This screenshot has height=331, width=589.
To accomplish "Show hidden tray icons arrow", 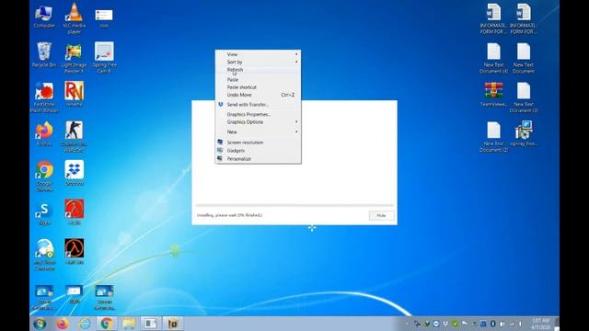I will coord(407,324).
